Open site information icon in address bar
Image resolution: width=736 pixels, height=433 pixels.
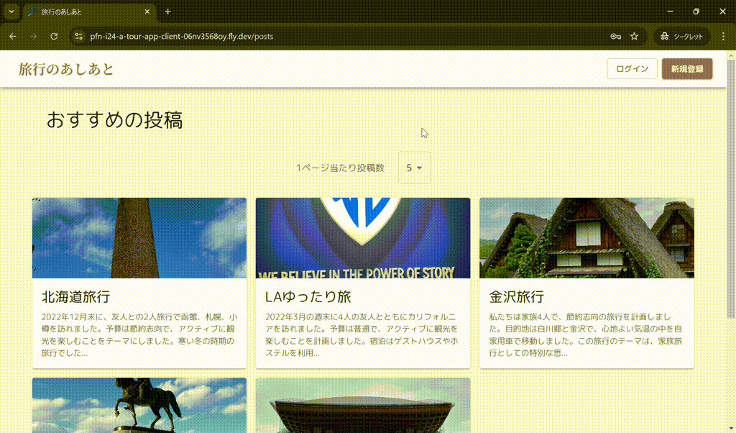point(79,36)
